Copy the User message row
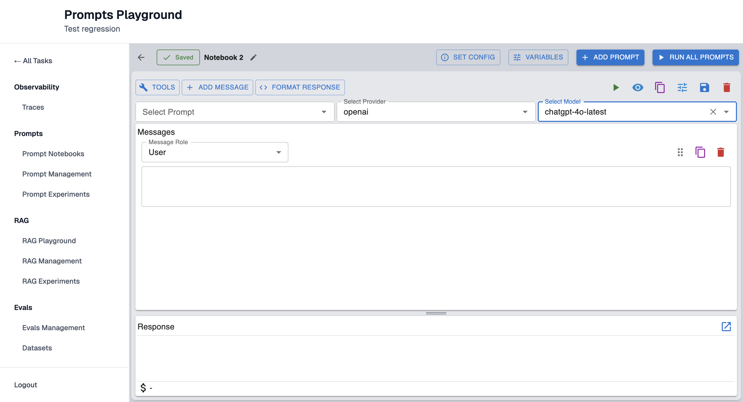The height and width of the screenshot is (402, 743). point(700,152)
